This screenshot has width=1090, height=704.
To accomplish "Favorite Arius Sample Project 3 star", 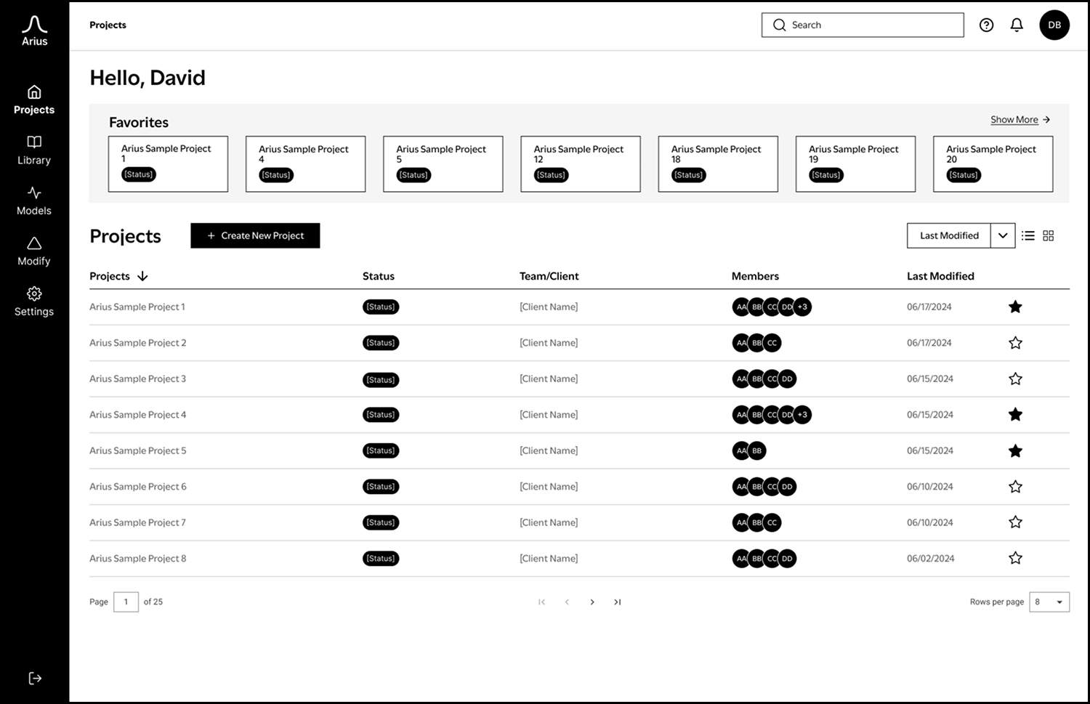I will [x=1015, y=379].
